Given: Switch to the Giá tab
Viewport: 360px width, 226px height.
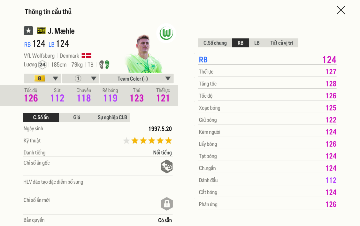Looking at the screenshot, I should click(x=77, y=117).
